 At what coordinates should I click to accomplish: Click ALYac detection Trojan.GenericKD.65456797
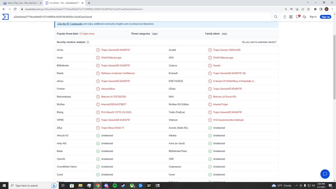pyautogui.click(x=116, y=50)
